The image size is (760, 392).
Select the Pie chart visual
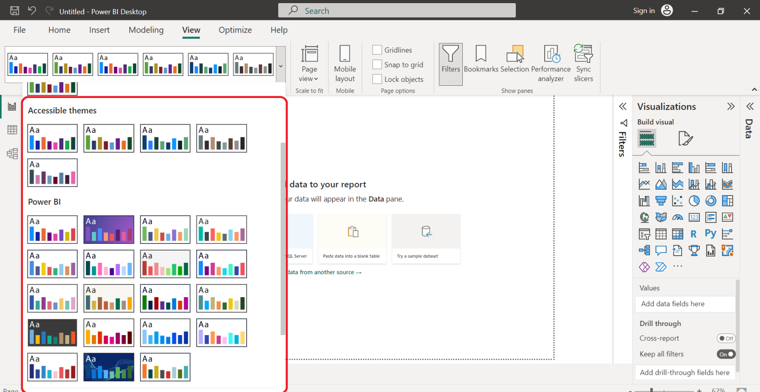point(694,201)
